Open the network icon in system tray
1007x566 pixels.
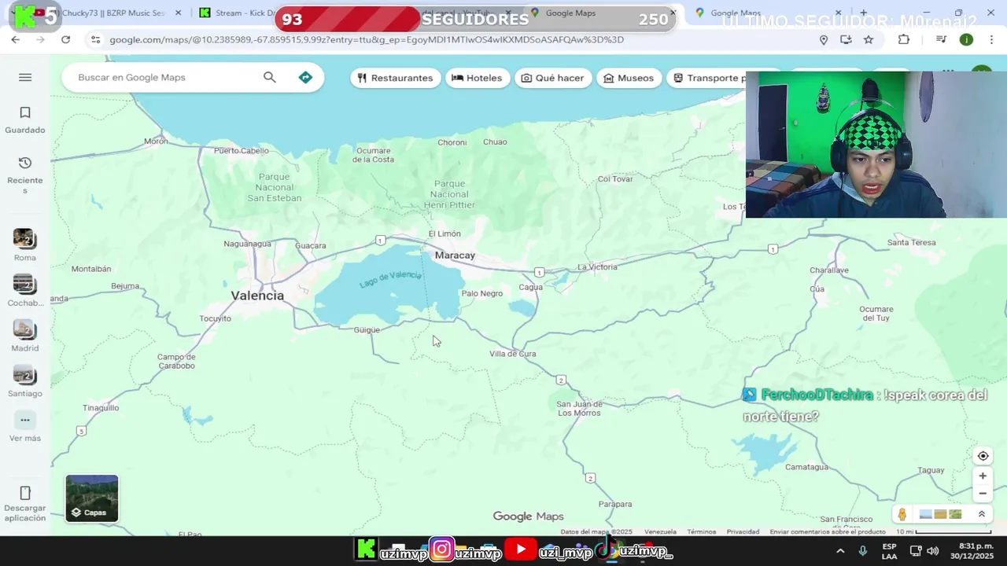coord(915,551)
